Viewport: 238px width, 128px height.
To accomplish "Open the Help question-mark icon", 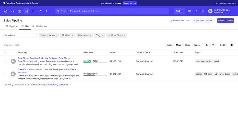I will tap(202, 11).
